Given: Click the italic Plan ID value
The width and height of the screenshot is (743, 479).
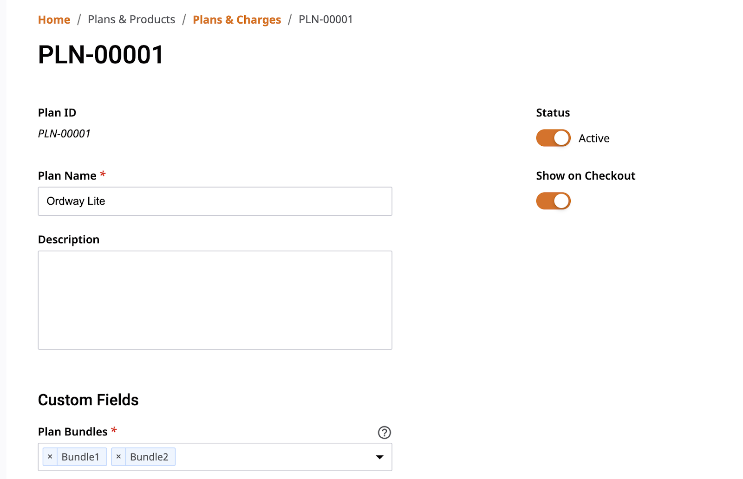Looking at the screenshot, I should click(64, 134).
